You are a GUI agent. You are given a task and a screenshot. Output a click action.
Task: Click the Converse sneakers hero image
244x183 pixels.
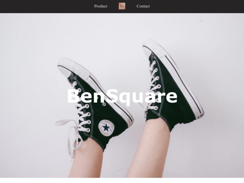[122, 95]
